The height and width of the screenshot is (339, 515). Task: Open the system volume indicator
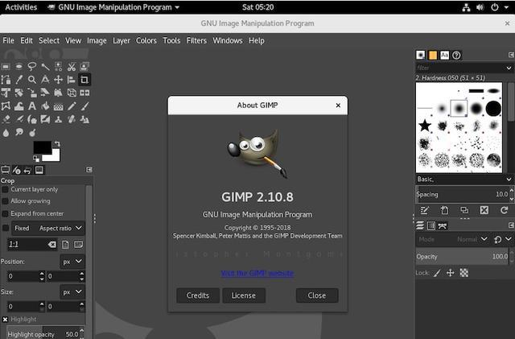tap(480, 7)
